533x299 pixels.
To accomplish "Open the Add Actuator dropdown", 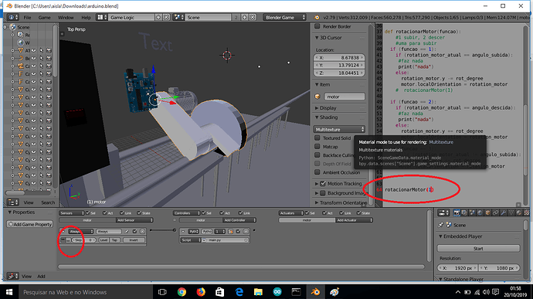I will (x=354, y=220).
